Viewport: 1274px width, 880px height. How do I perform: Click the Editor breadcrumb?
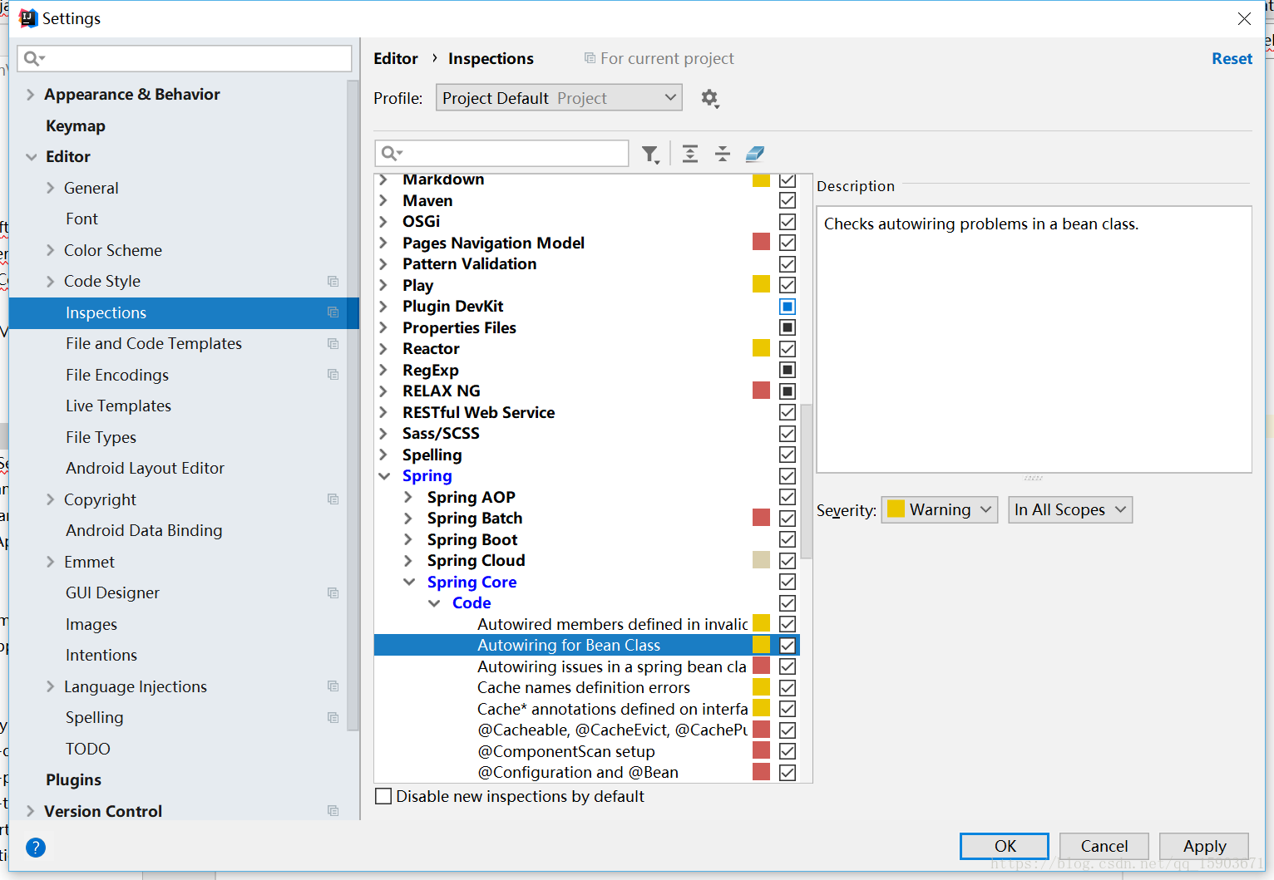(396, 59)
